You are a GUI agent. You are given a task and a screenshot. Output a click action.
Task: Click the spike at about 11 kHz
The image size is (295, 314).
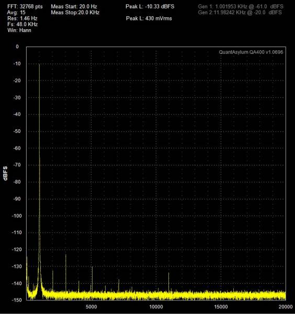pyautogui.click(x=169, y=273)
